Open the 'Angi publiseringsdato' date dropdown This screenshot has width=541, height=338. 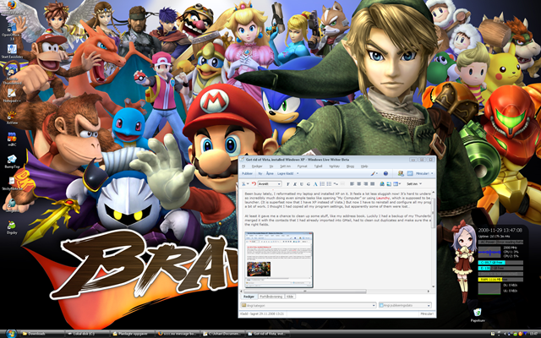[x=405, y=305]
